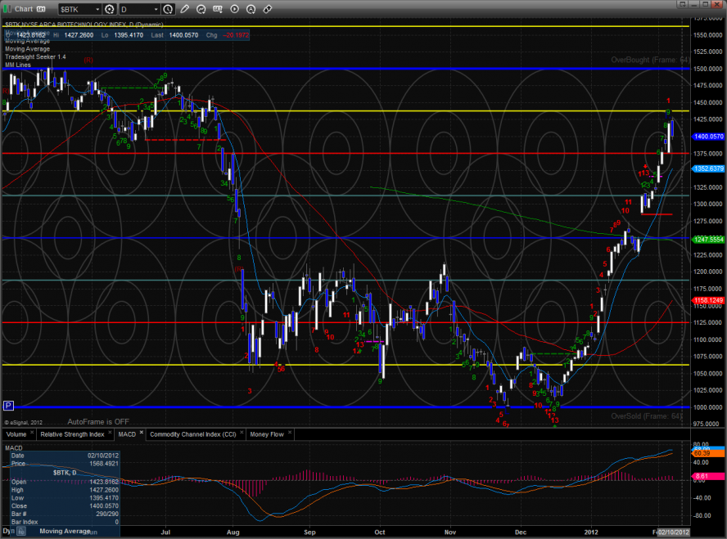
Task: Click the 1352.6379 moving average price marker
Action: [708, 168]
